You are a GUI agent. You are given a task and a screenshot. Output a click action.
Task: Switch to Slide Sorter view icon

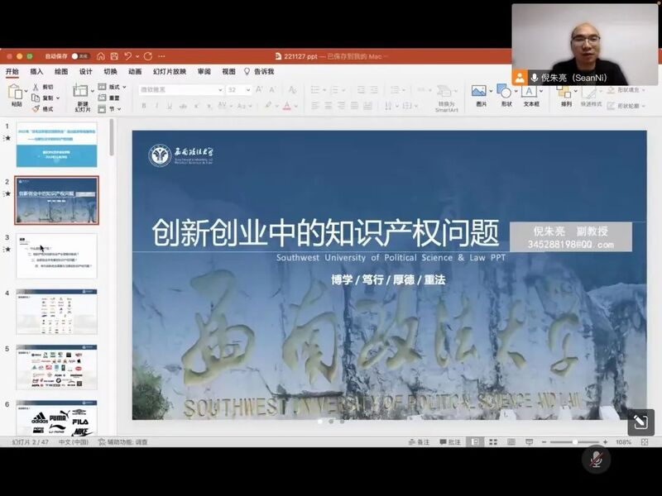[x=492, y=442]
